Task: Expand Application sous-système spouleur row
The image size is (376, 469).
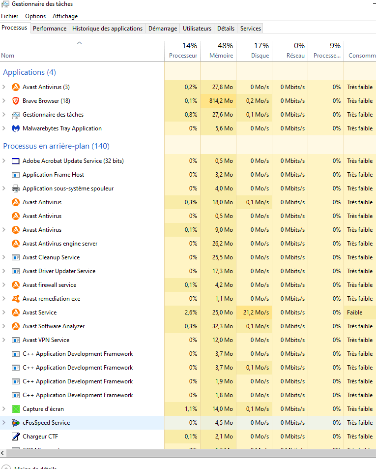Action: click(3, 188)
